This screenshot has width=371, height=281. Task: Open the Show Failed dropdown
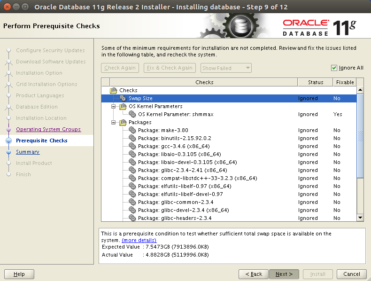pos(226,68)
